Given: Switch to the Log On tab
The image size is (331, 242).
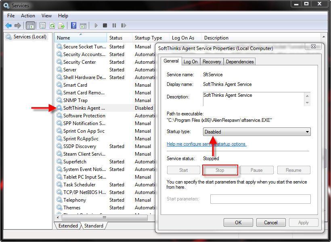Looking at the screenshot, I should click(191, 62).
